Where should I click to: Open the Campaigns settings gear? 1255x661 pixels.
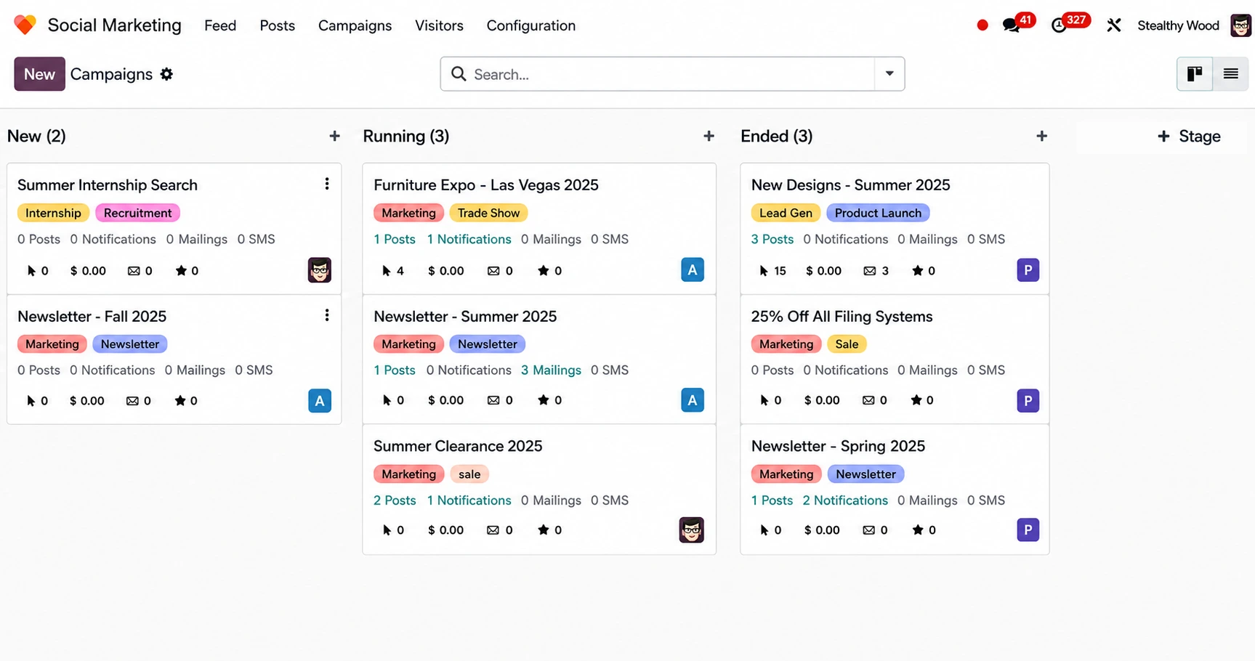coord(166,74)
